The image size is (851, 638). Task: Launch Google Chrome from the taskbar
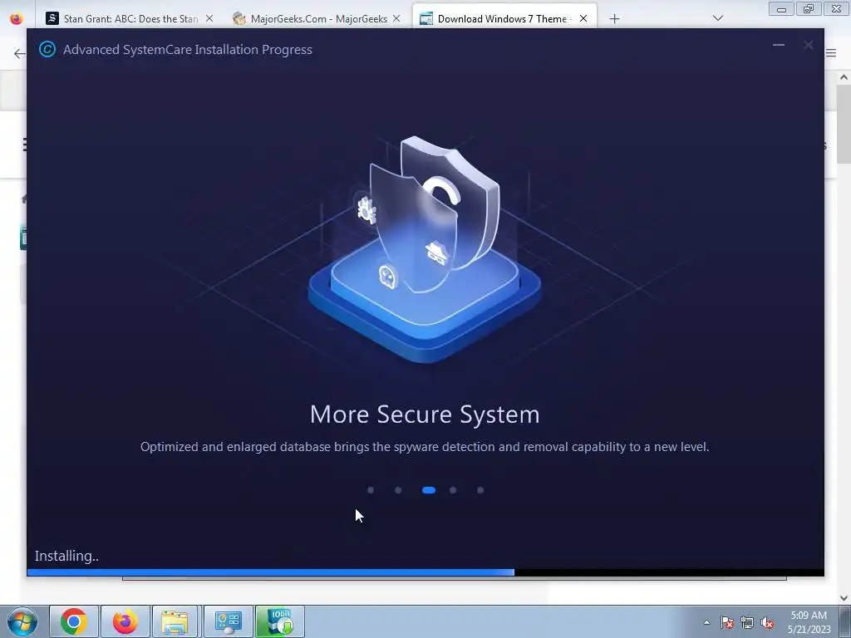pyautogui.click(x=74, y=621)
